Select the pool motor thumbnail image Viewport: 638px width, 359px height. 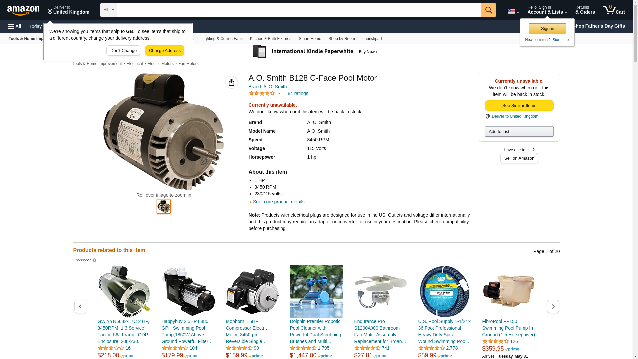point(164,207)
